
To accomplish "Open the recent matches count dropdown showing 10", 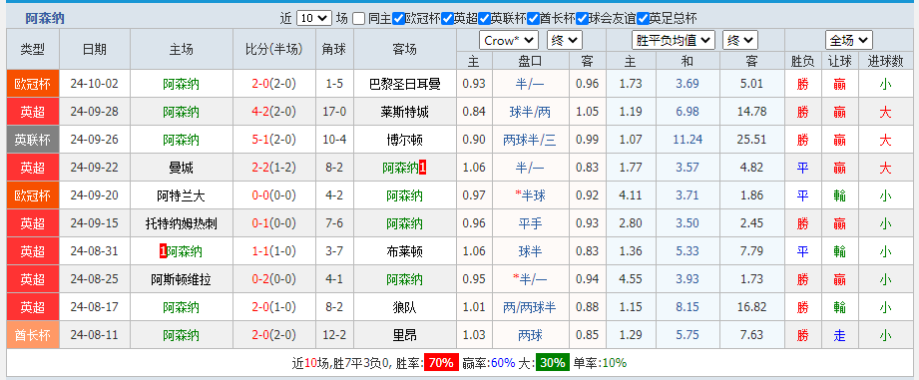I will 314,19.
